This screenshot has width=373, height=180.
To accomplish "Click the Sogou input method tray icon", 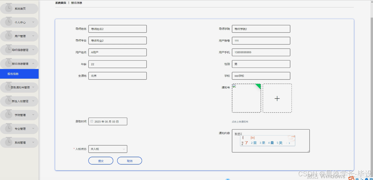I will coord(351,178).
